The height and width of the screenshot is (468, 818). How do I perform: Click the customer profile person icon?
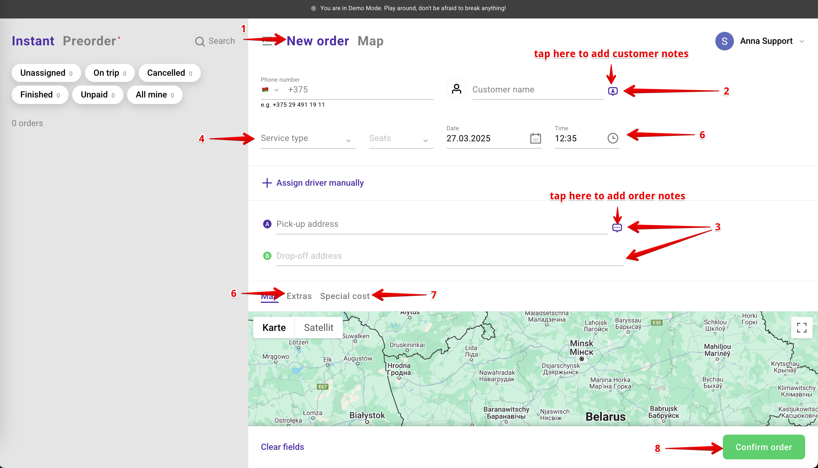pos(456,89)
